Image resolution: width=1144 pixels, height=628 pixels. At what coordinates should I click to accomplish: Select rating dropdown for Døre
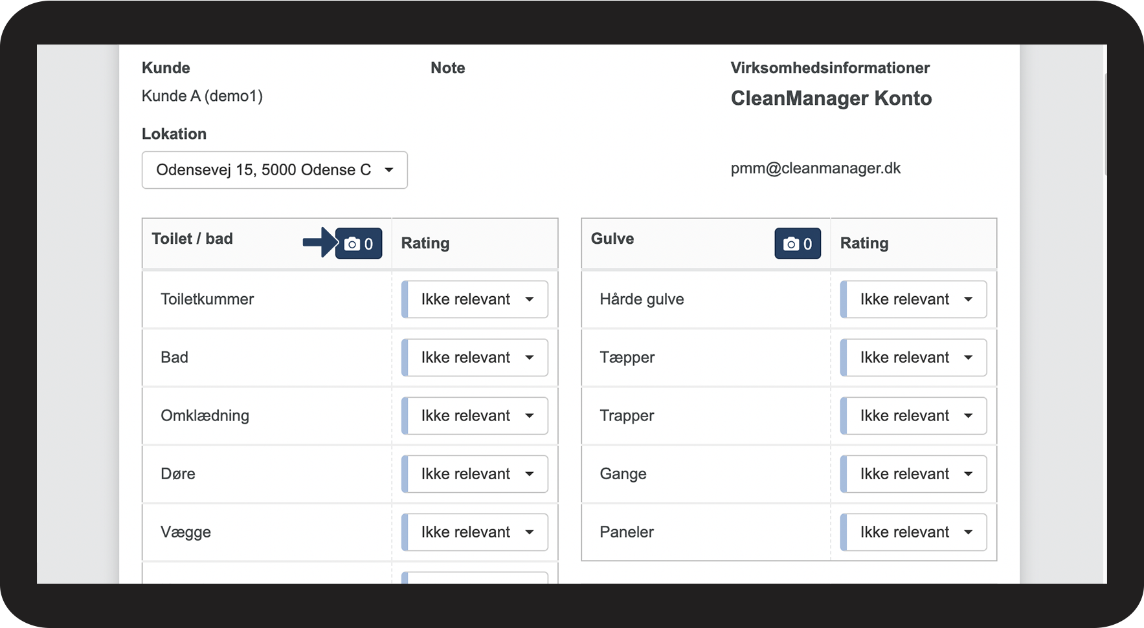(x=475, y=474)
